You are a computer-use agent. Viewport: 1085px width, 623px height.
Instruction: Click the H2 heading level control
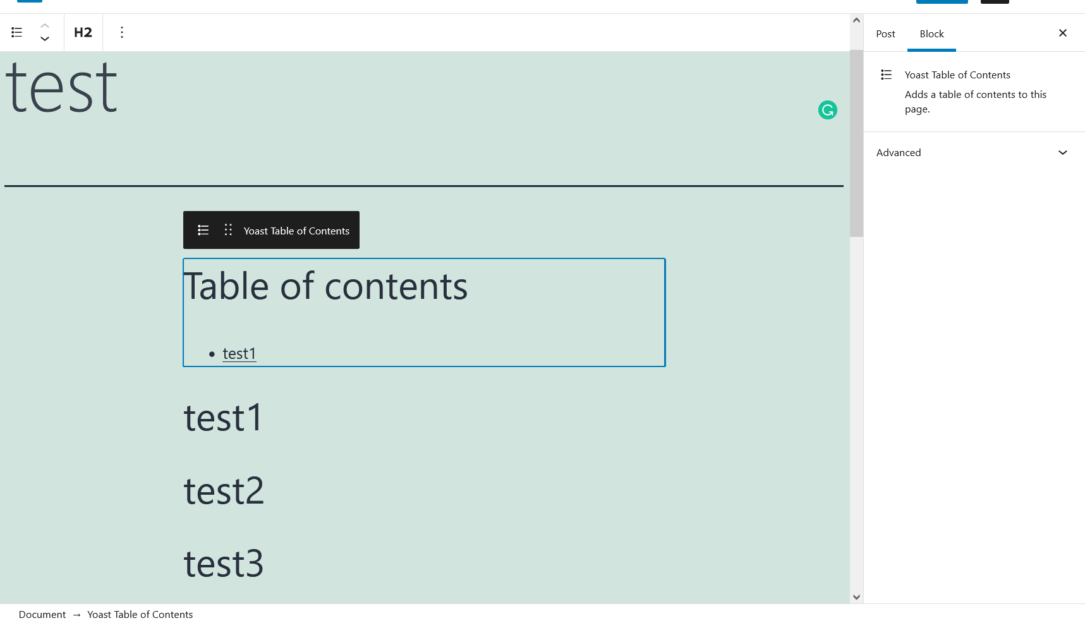(83, 32)
